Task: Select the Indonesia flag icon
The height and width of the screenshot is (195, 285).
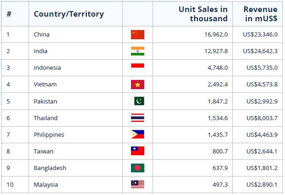Action: (x=137, y=68)
